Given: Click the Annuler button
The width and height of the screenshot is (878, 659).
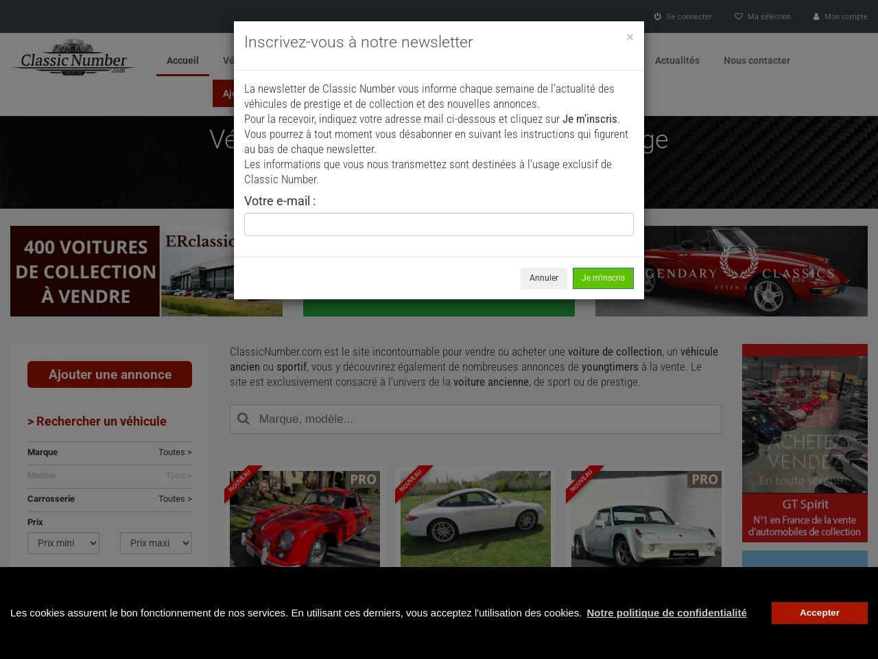Looking at the screenshot, I should click(x=544, y=278).
